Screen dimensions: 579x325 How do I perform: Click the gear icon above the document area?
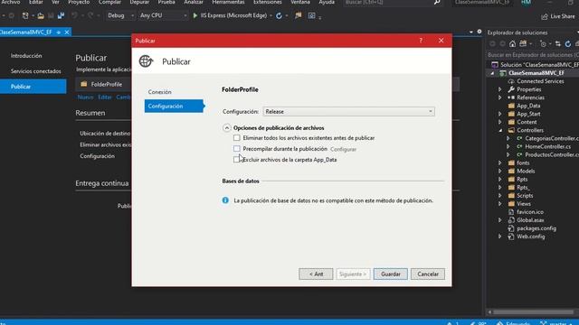click(479, 32)
